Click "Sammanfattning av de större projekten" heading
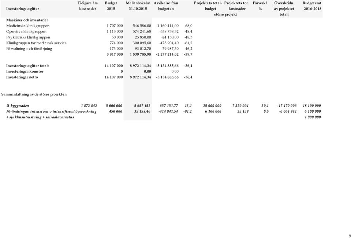351x238 pixels. (x=34, y=94)
